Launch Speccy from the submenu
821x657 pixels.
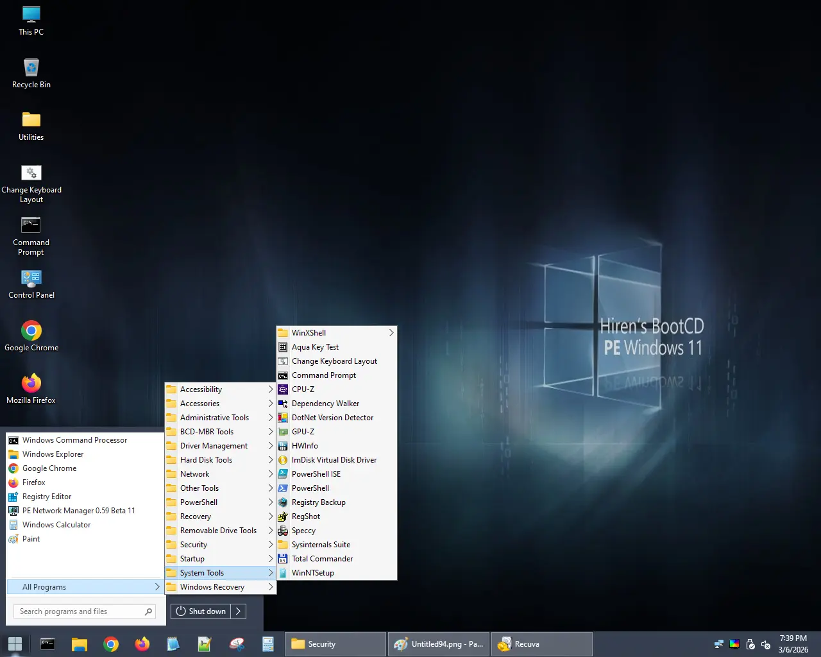303,531
